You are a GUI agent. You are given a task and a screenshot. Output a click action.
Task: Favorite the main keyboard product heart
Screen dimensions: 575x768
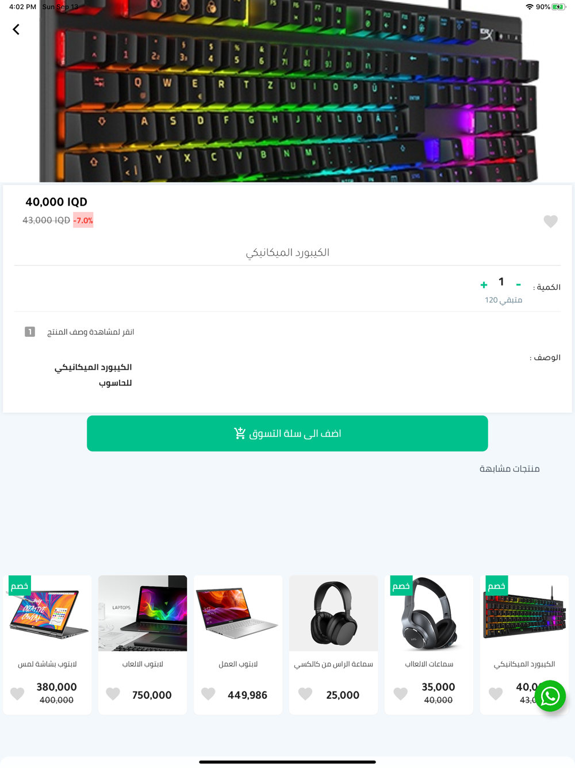[x=550, y=221]
